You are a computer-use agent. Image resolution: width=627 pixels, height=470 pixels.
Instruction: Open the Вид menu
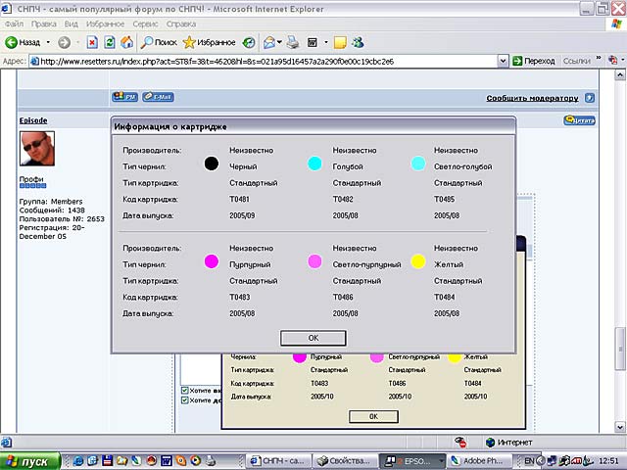(72, 23)
